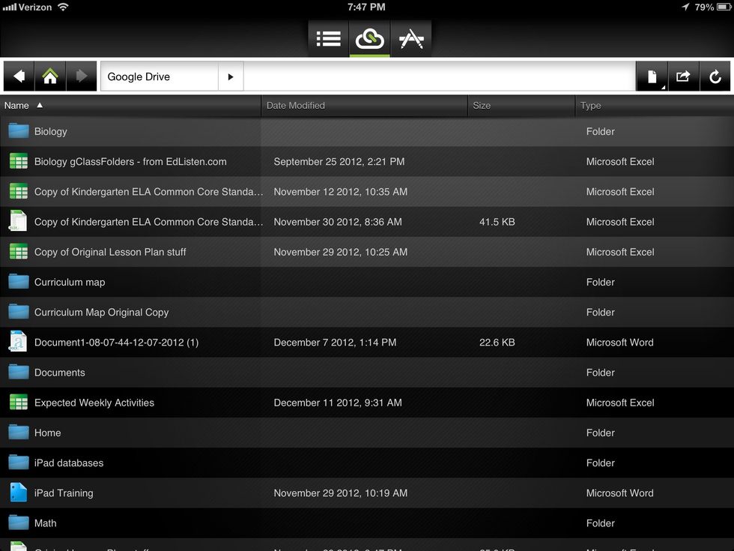Tap the empty path address field

[438, 76]
